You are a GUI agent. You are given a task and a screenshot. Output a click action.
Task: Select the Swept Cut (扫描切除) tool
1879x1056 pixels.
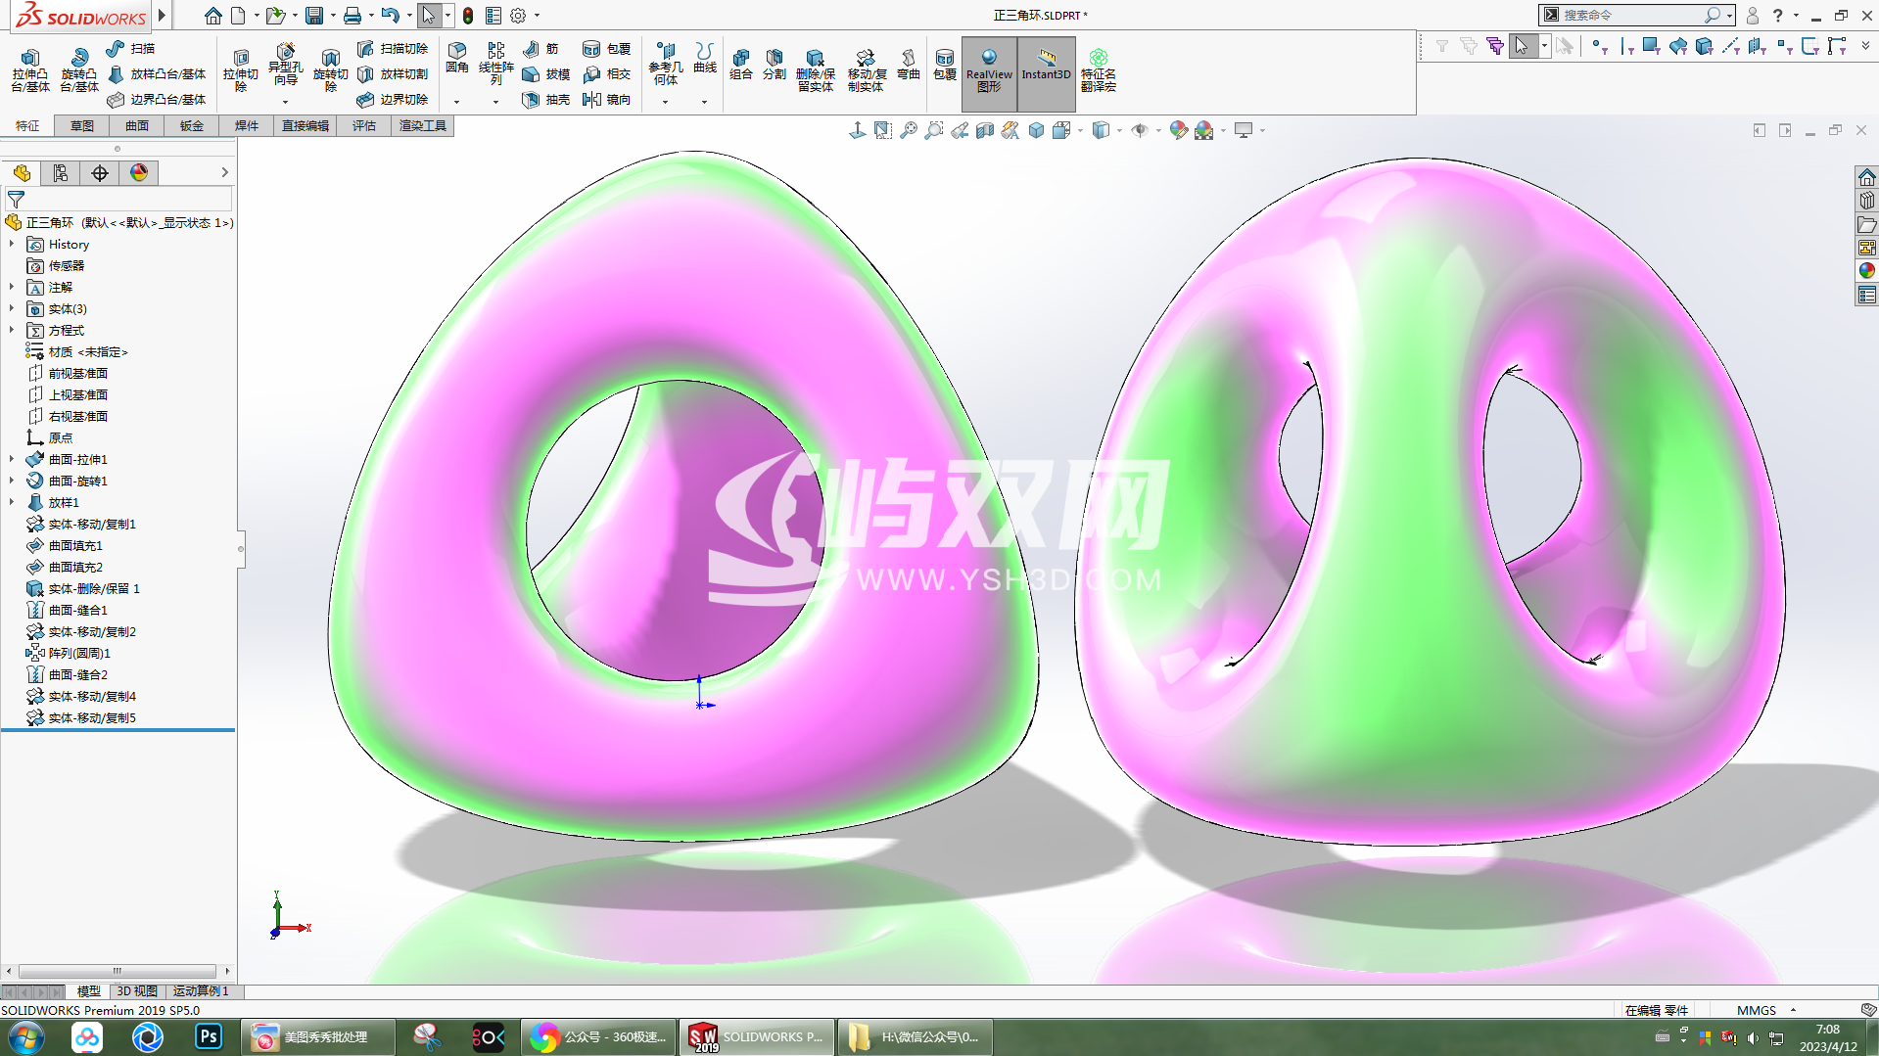tap(393, 48)
